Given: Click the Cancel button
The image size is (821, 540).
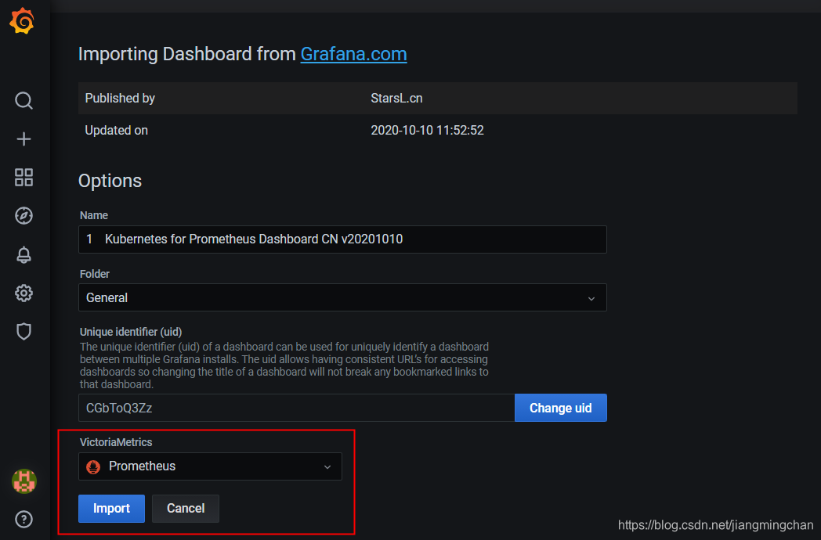Looking at the screenshot, I should pos(186,509).
